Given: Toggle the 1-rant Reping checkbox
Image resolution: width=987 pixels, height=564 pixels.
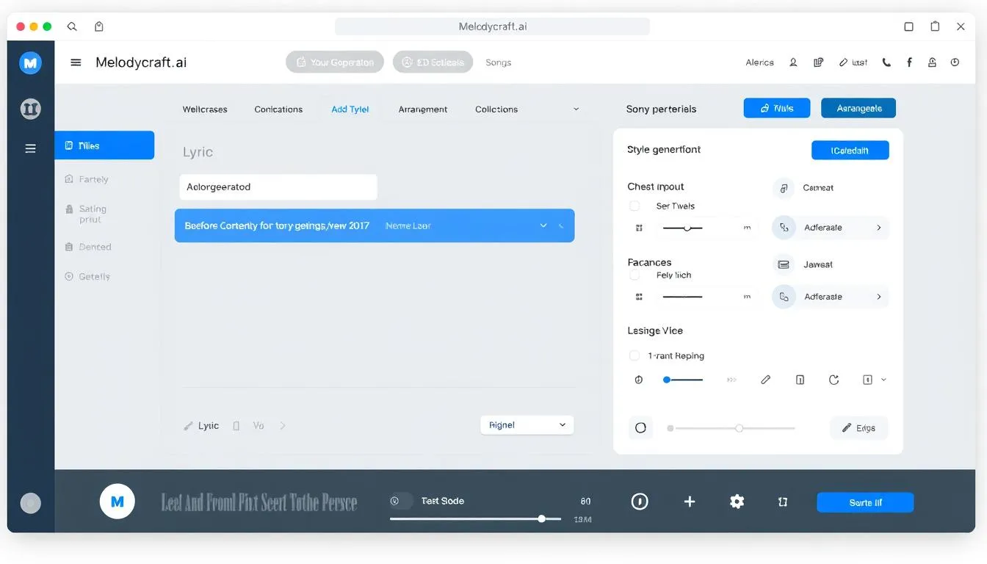Looking at the screenshot, I should [634, 355].
